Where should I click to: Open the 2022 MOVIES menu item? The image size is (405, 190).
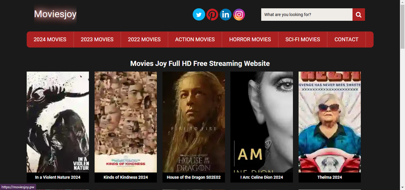[144, 39]
